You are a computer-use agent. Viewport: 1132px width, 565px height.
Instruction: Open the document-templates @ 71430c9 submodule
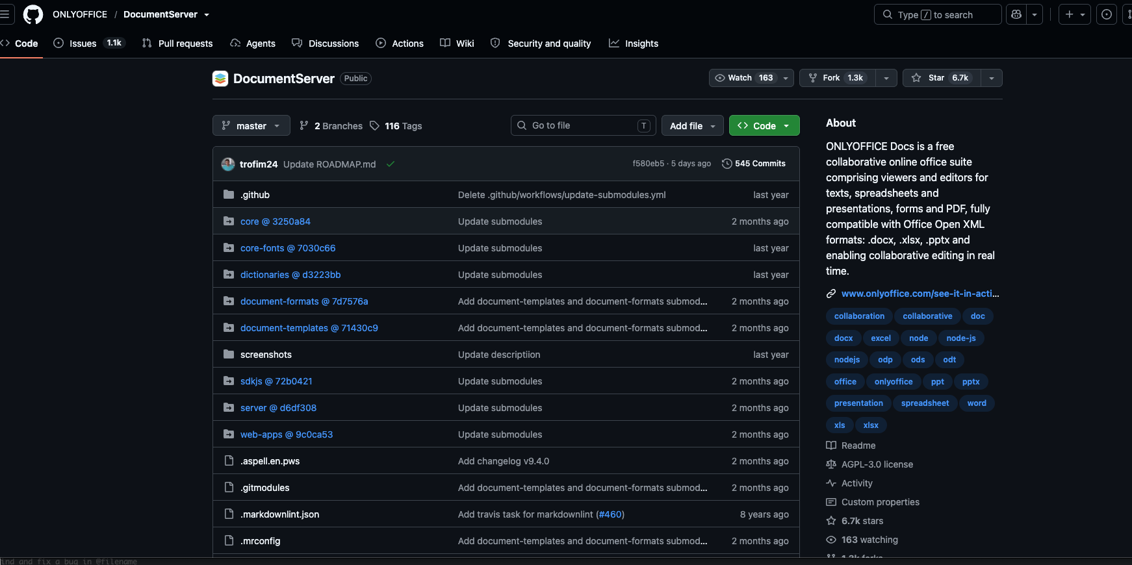click(x=309, y=328)
